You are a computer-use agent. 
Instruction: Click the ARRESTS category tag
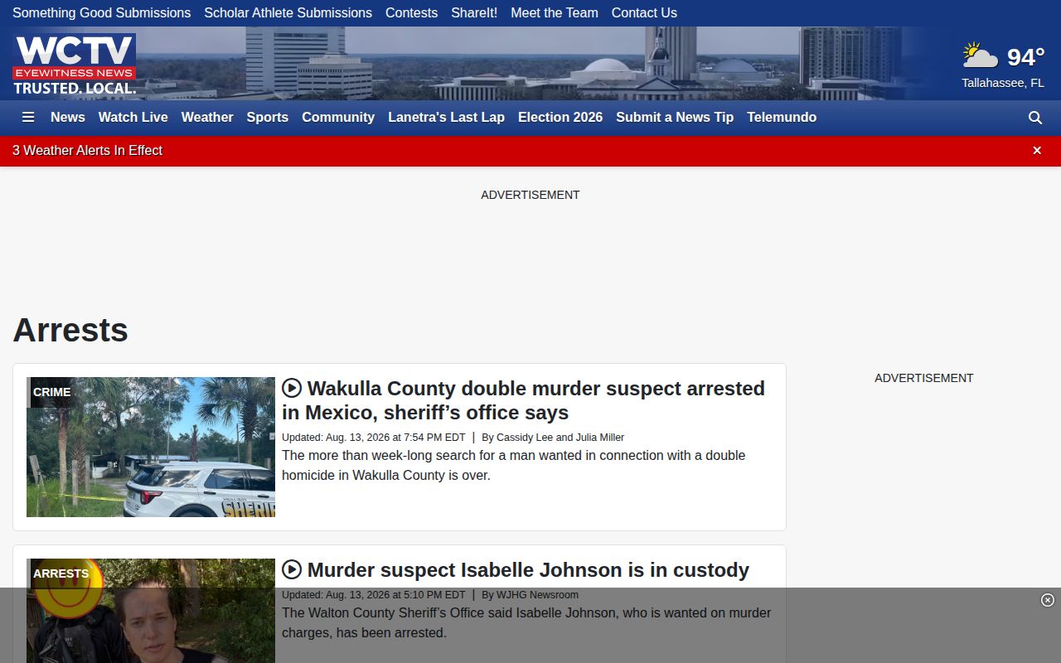(61, 573)
